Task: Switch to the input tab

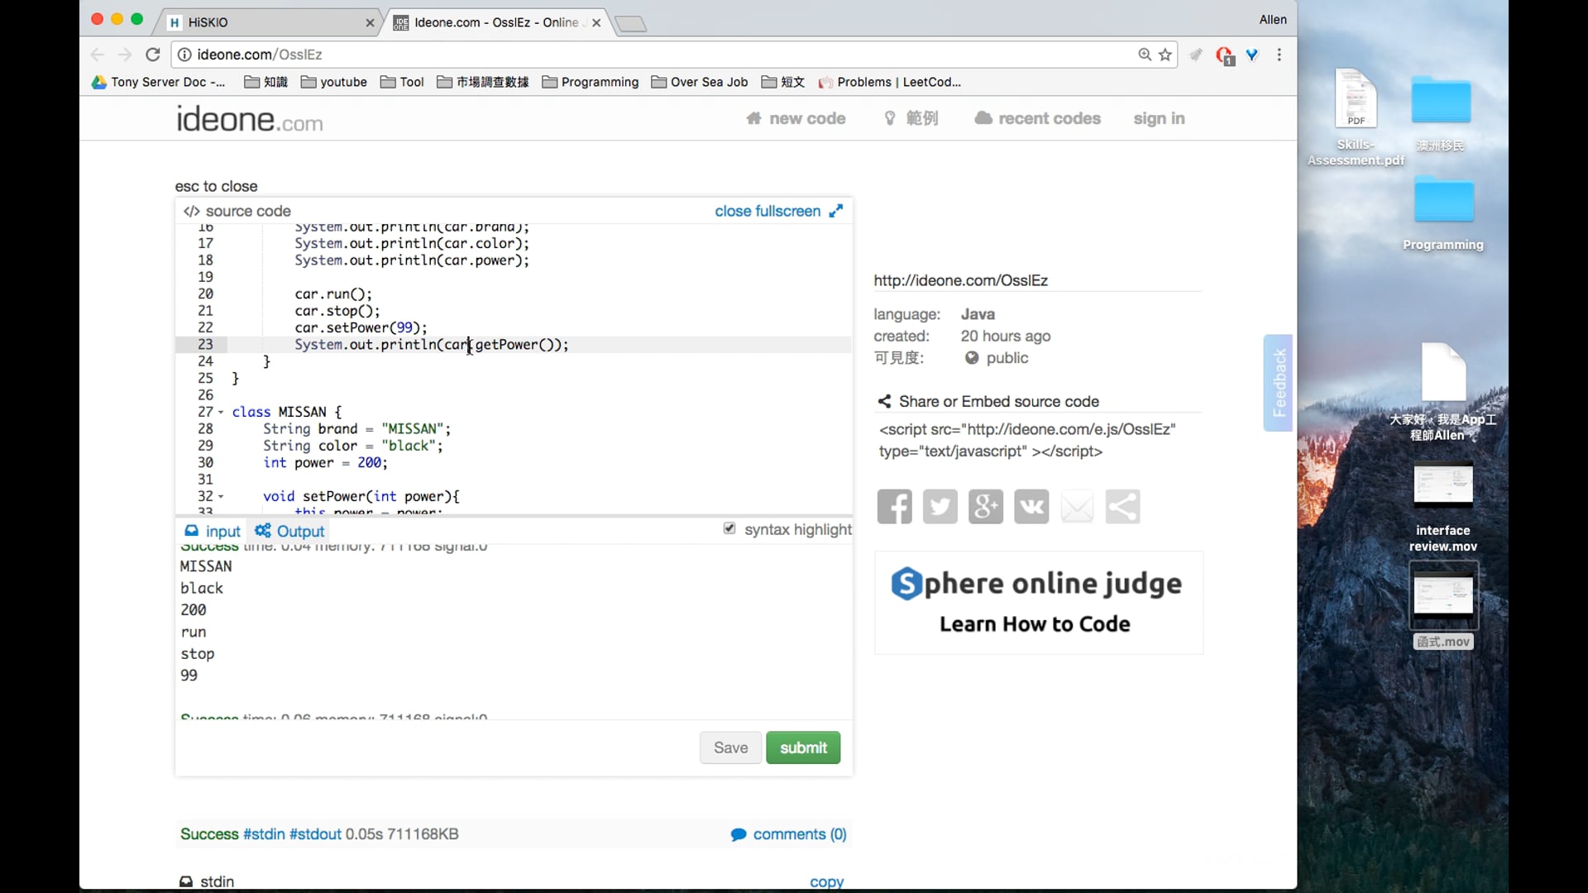Action: tap(213, 531)
